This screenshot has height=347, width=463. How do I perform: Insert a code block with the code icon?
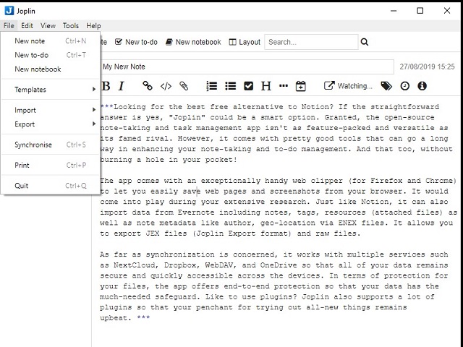tap(166, 86)
